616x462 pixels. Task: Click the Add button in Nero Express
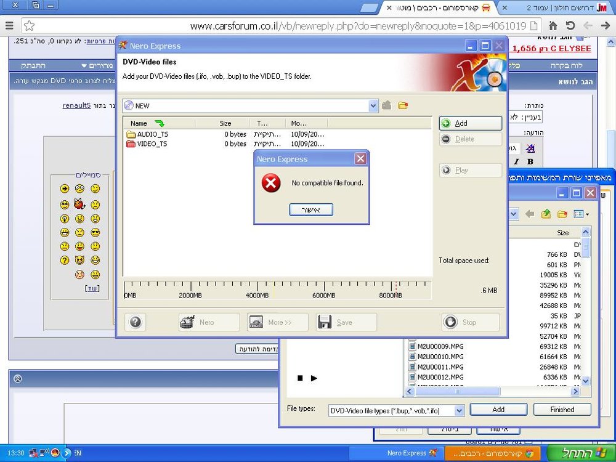470,123
